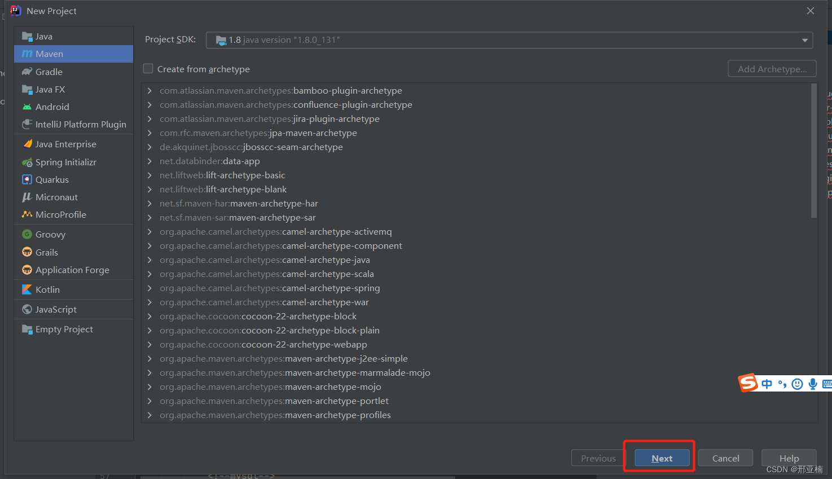Click Sogou emoji smiley icon
Image resolution: width=832 pixels, height=479 pixels.
coord(797,384)
